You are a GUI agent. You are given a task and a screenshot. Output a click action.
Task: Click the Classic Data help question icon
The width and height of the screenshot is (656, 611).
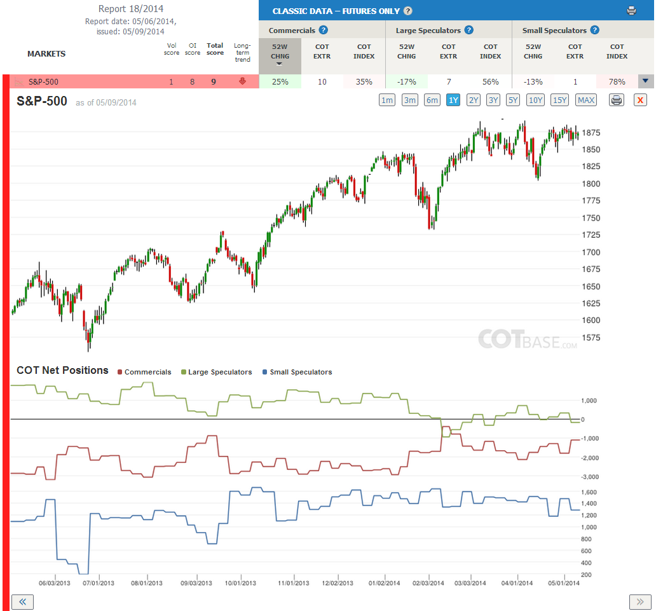tap(407, 11)
